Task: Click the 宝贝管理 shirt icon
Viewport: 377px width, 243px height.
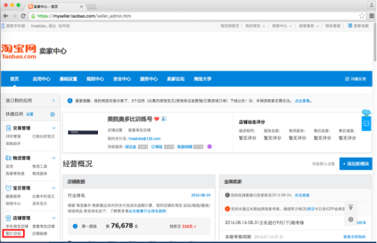Action: click(x=8, y=188)
